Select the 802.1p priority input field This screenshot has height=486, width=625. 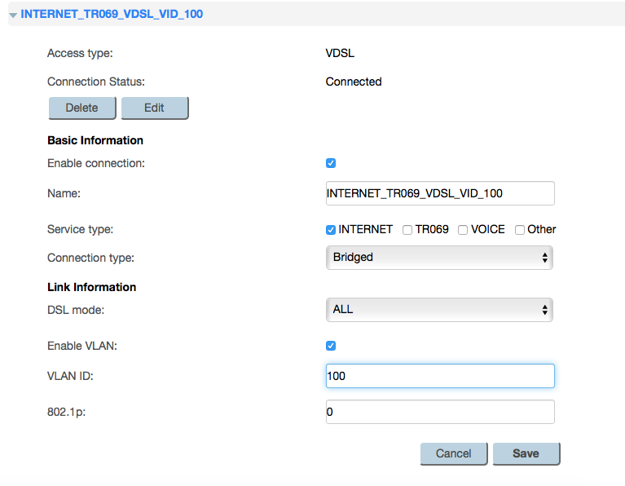pyautogui.click(x=440, y=412)
